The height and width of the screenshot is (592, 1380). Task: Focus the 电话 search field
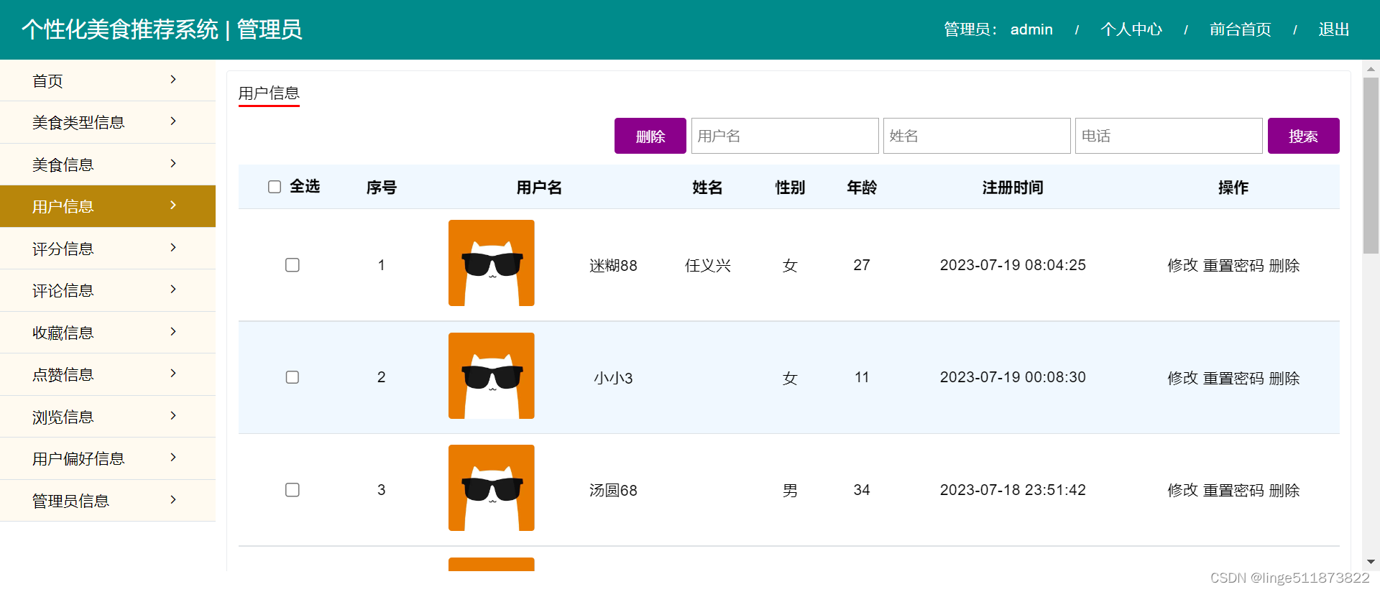[x=1169, y=136]
